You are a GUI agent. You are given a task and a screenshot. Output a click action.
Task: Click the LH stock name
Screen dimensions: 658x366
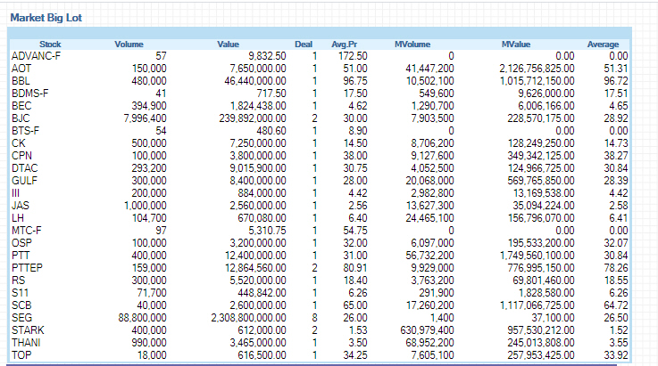click(18, 218)
